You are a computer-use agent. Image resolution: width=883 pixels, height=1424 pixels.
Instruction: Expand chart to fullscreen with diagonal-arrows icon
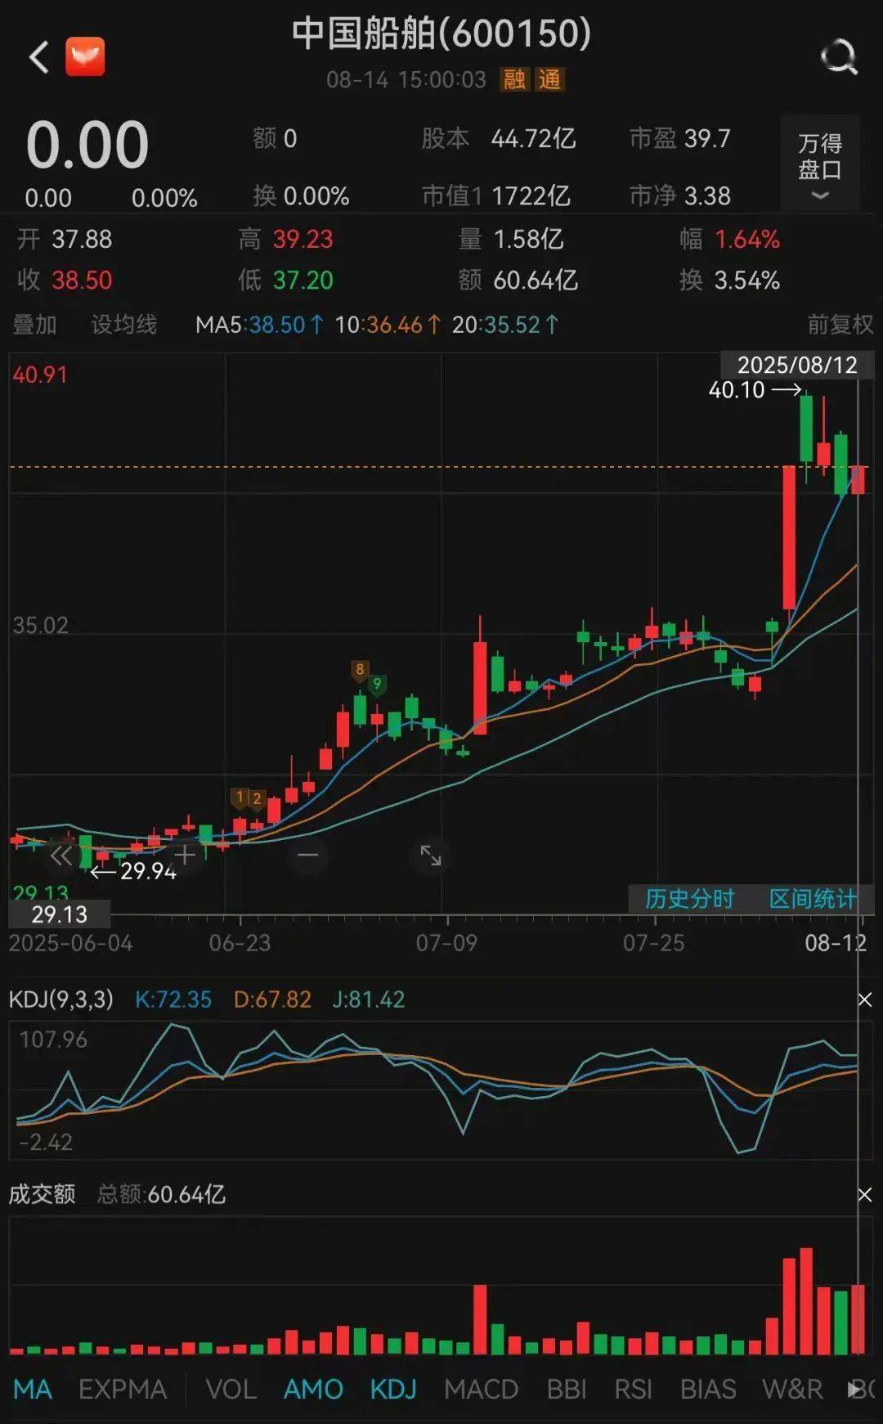pyautogui.click(x=430, y=856)
